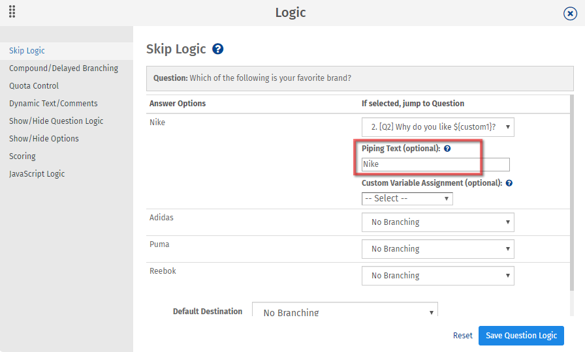Open Show/Hide Options section
Screen dimensions: 585x352
pyautogui.click(x=44, y=139)
